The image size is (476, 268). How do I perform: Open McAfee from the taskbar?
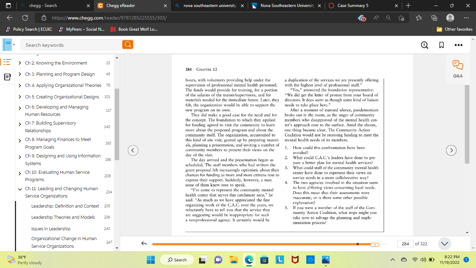(x=295, y=260)
